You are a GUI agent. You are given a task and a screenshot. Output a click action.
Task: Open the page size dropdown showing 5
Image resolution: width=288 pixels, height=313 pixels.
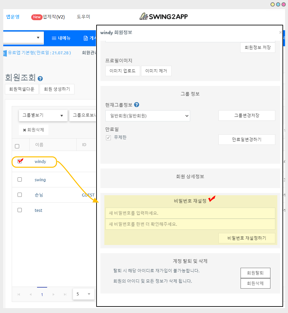[x=84, y=294]
